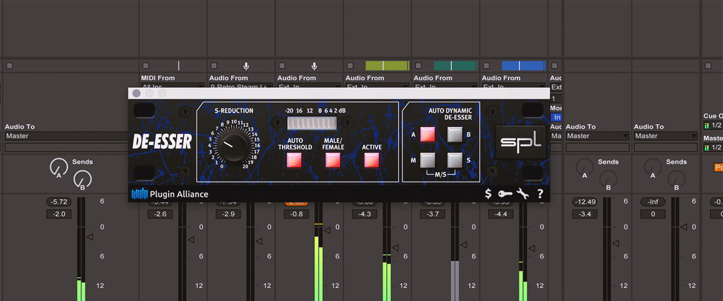Click the key license icon

click(x=505, y=194)
